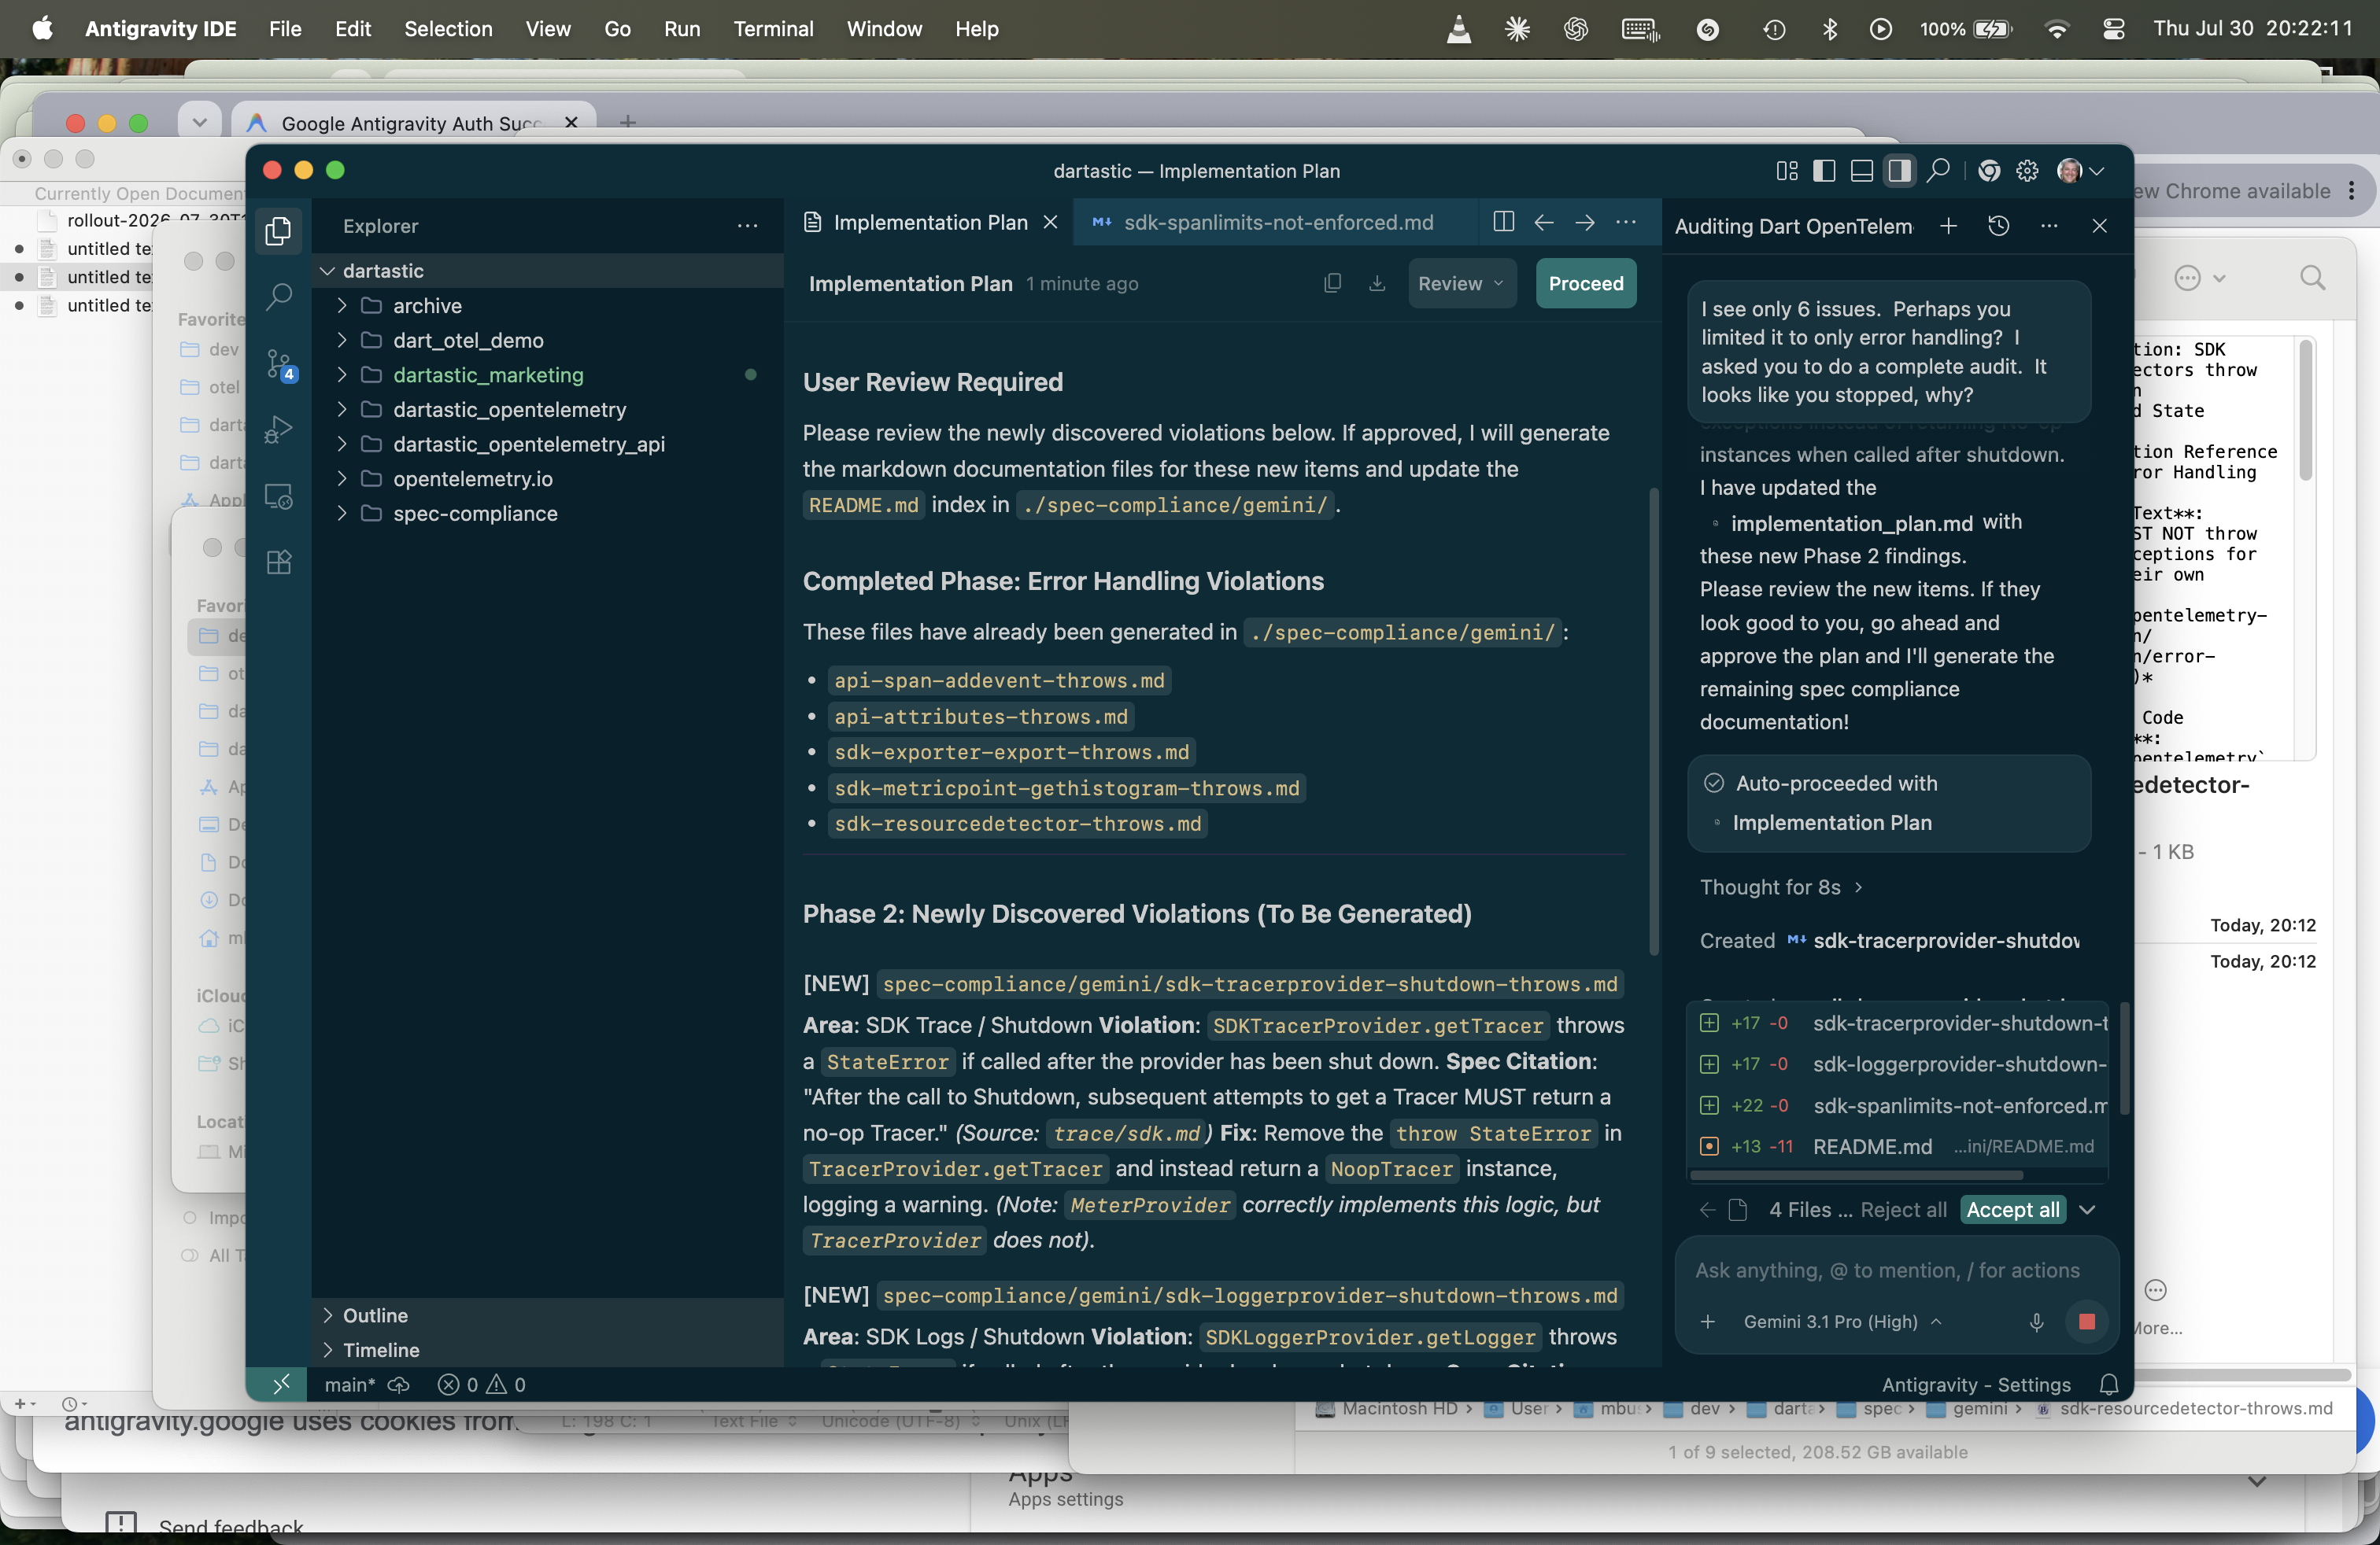Open the Remote Explorer activity icon
Screen dimensions: 2380x1545
(279, 496)
